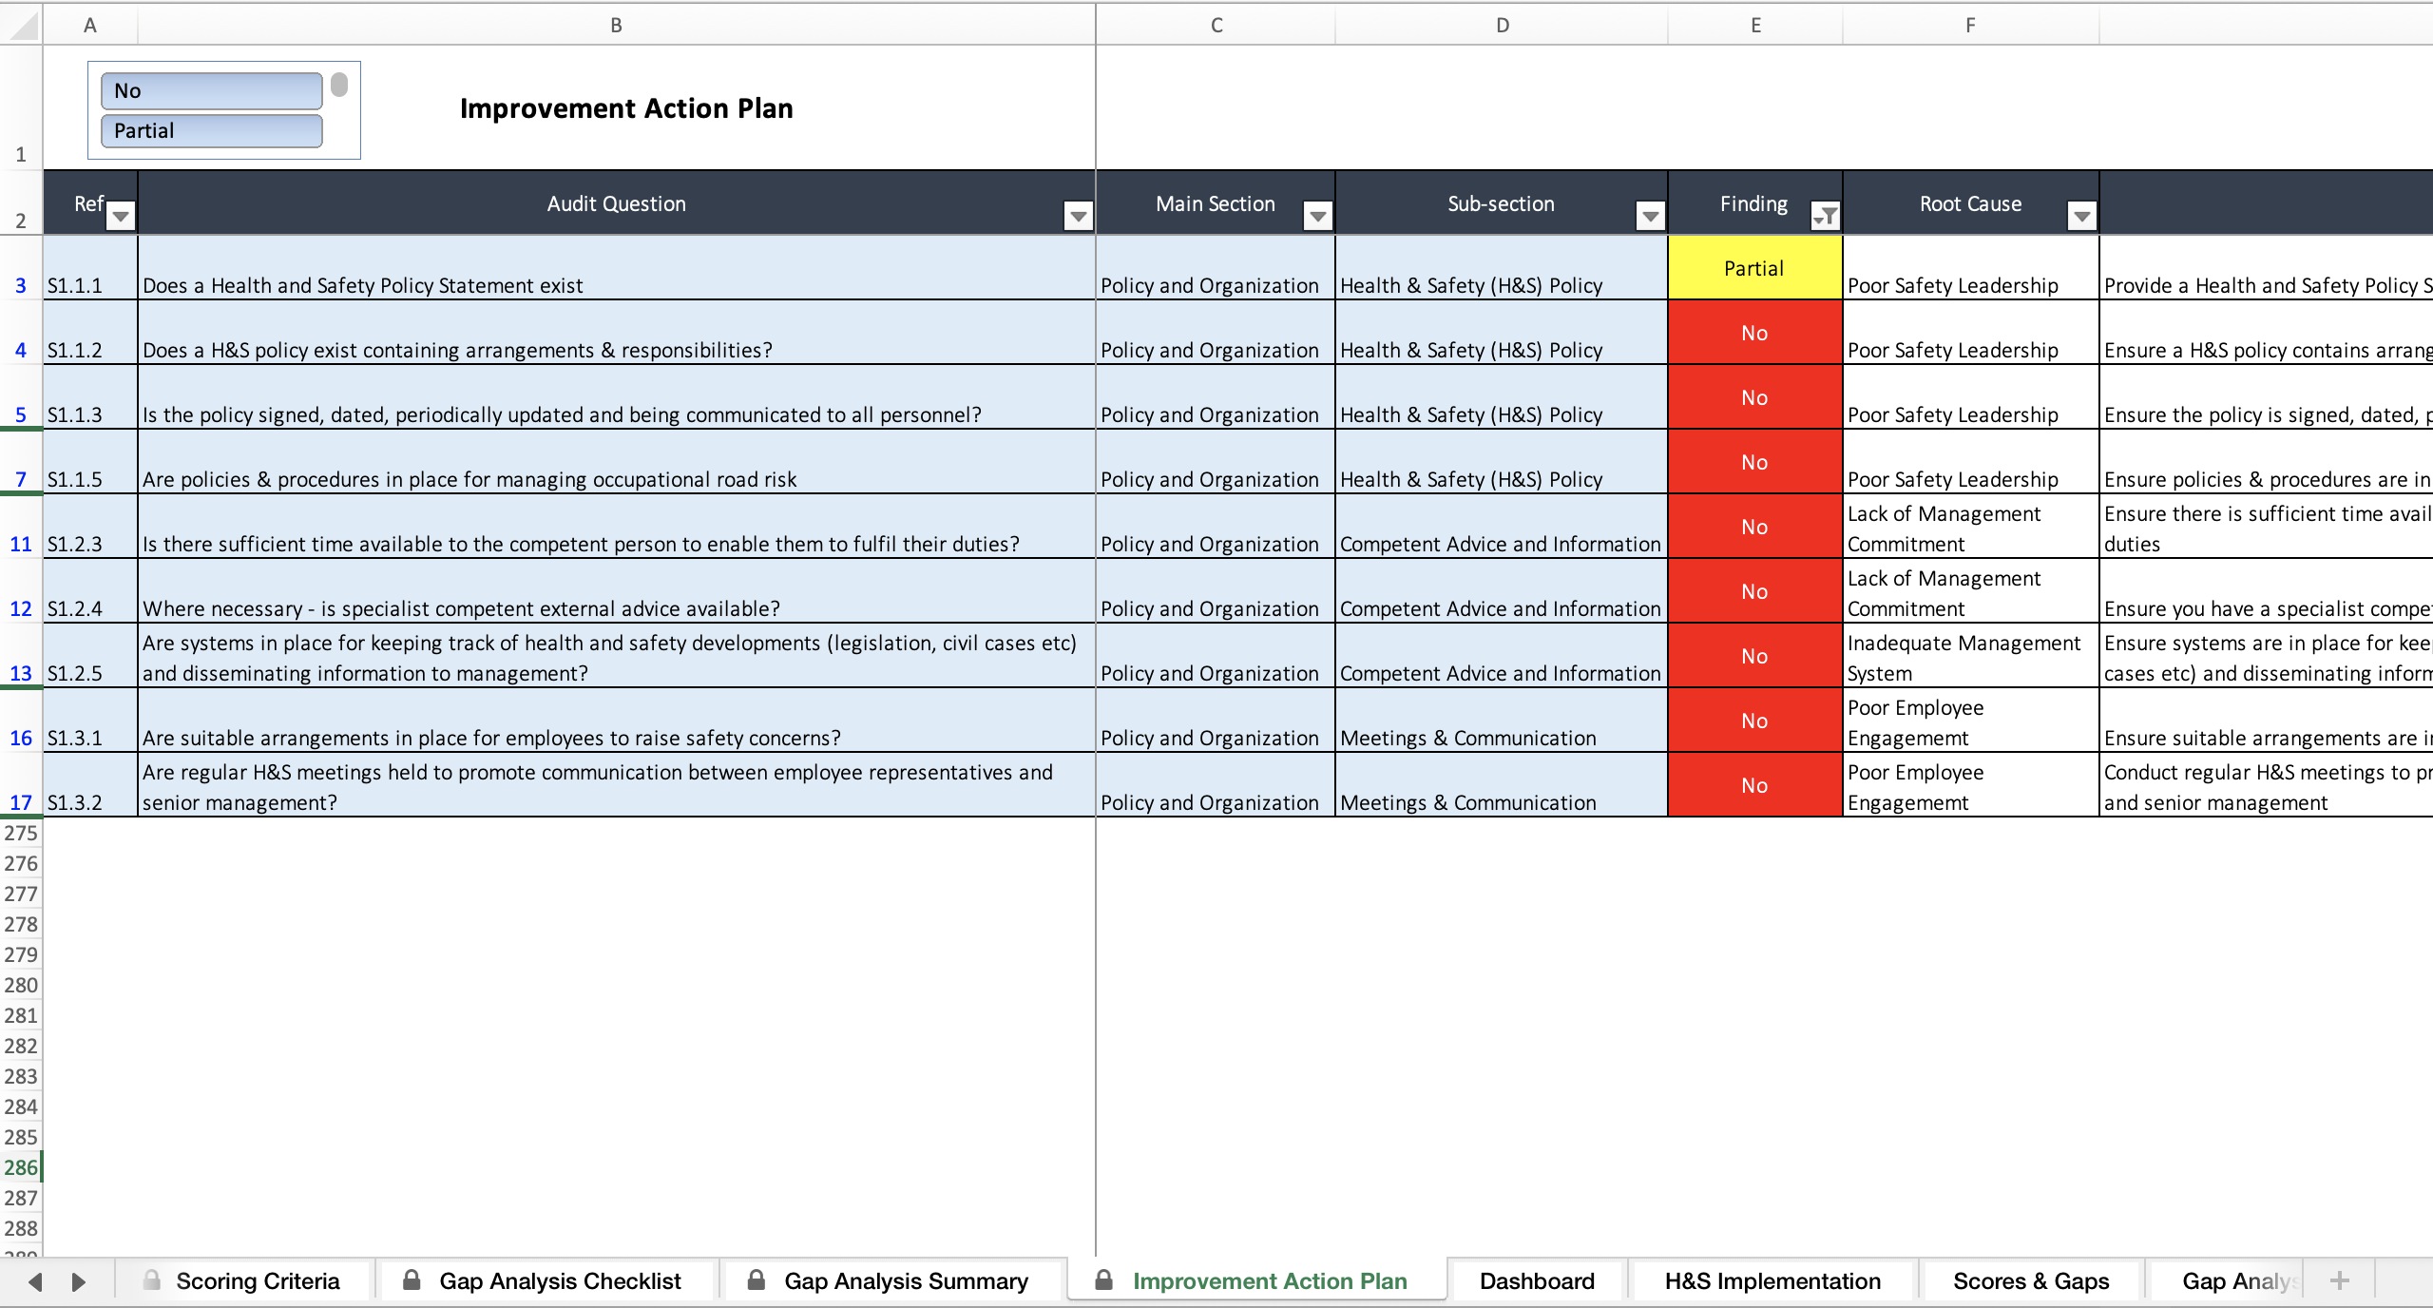This screenshot has height=1308, width=2433.
Task: Switch to the Scores & Gaps sheet tab
Action: coord(2031,1280)
